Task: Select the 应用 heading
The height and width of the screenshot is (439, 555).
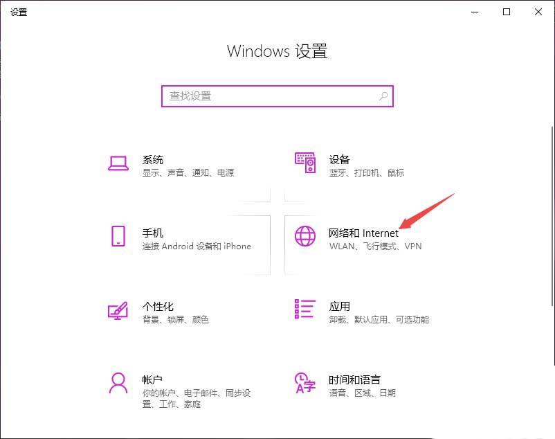Action: [x=340, y=306]
